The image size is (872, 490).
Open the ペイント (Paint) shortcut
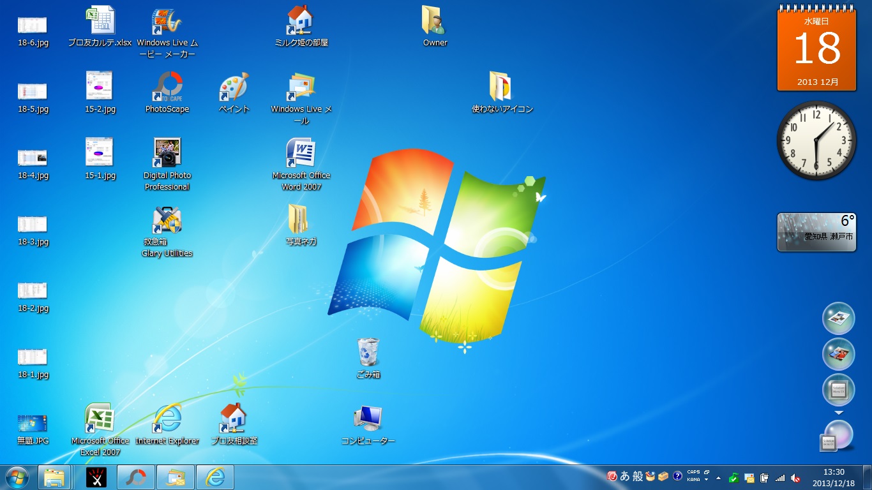(x=234, y=93)
